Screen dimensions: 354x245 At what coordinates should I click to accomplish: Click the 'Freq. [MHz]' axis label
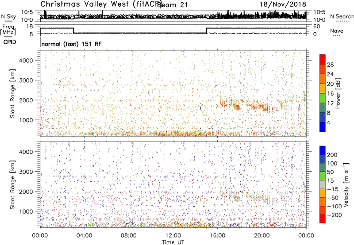8,30
